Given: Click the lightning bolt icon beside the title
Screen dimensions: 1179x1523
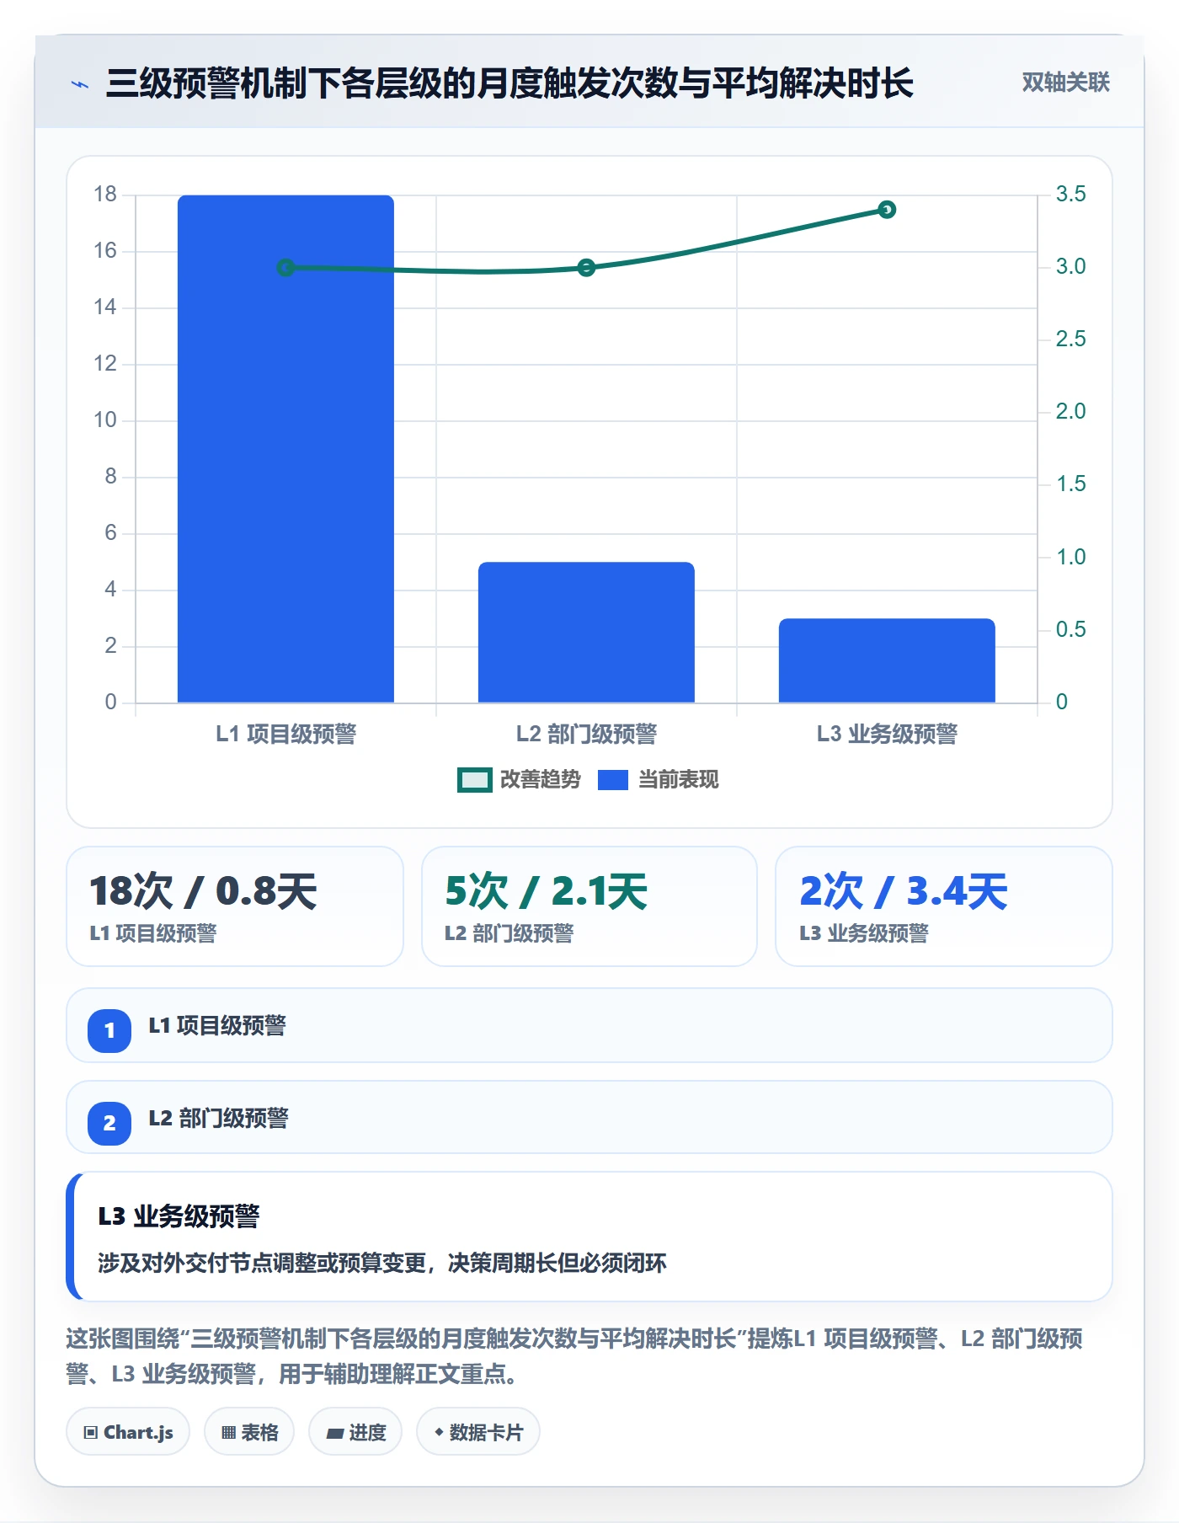Looking at the screenshot, I should point(80,84).
